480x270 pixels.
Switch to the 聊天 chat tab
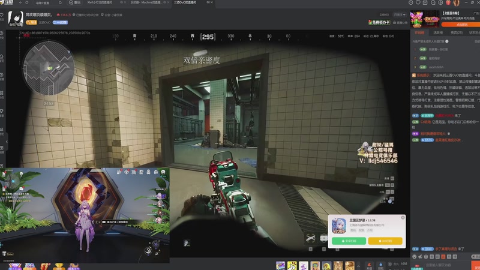(x=75, y=2)
